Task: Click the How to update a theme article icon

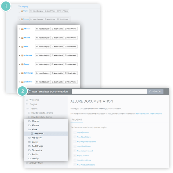Action: tap(29, 113)
